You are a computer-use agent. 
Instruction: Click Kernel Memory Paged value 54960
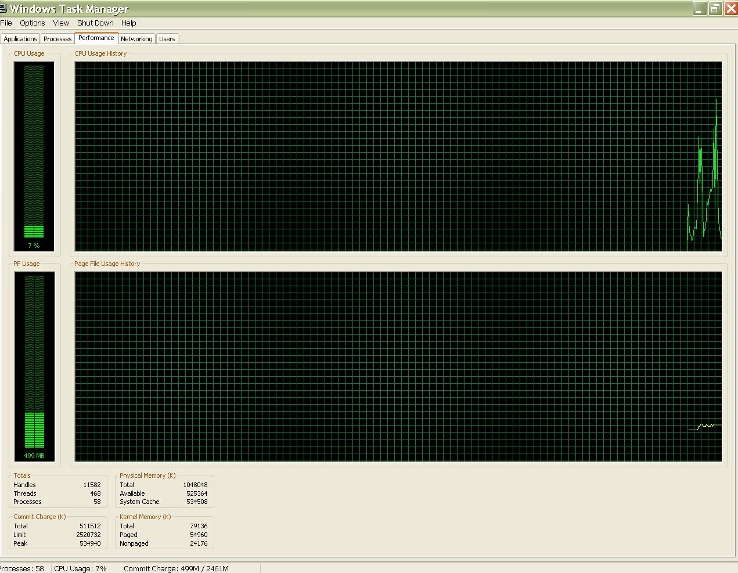[199, 535]
